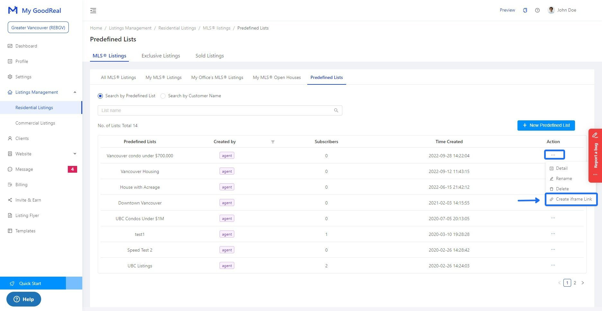Click John Doe's profile avatar

coord(551,10)
